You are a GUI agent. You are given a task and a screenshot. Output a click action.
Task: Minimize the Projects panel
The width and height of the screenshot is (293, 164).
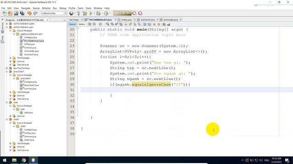tap(65, 20)
